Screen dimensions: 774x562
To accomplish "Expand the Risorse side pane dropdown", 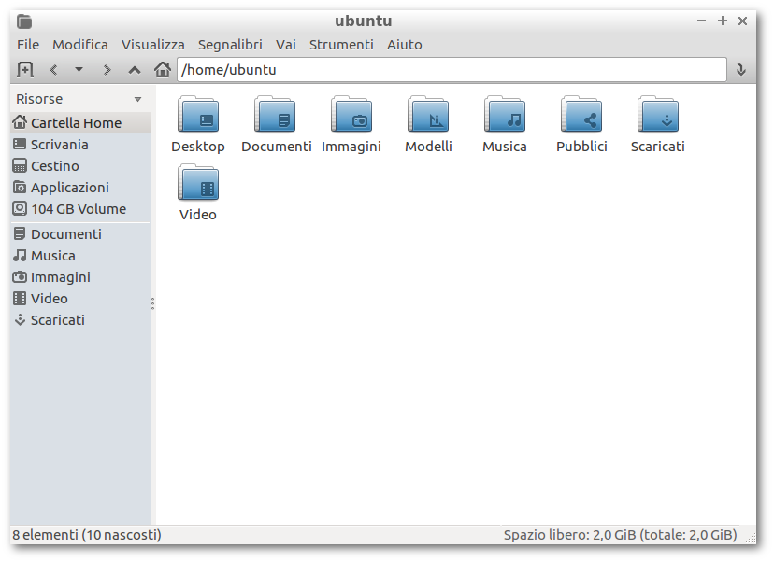I will (137, 99).
